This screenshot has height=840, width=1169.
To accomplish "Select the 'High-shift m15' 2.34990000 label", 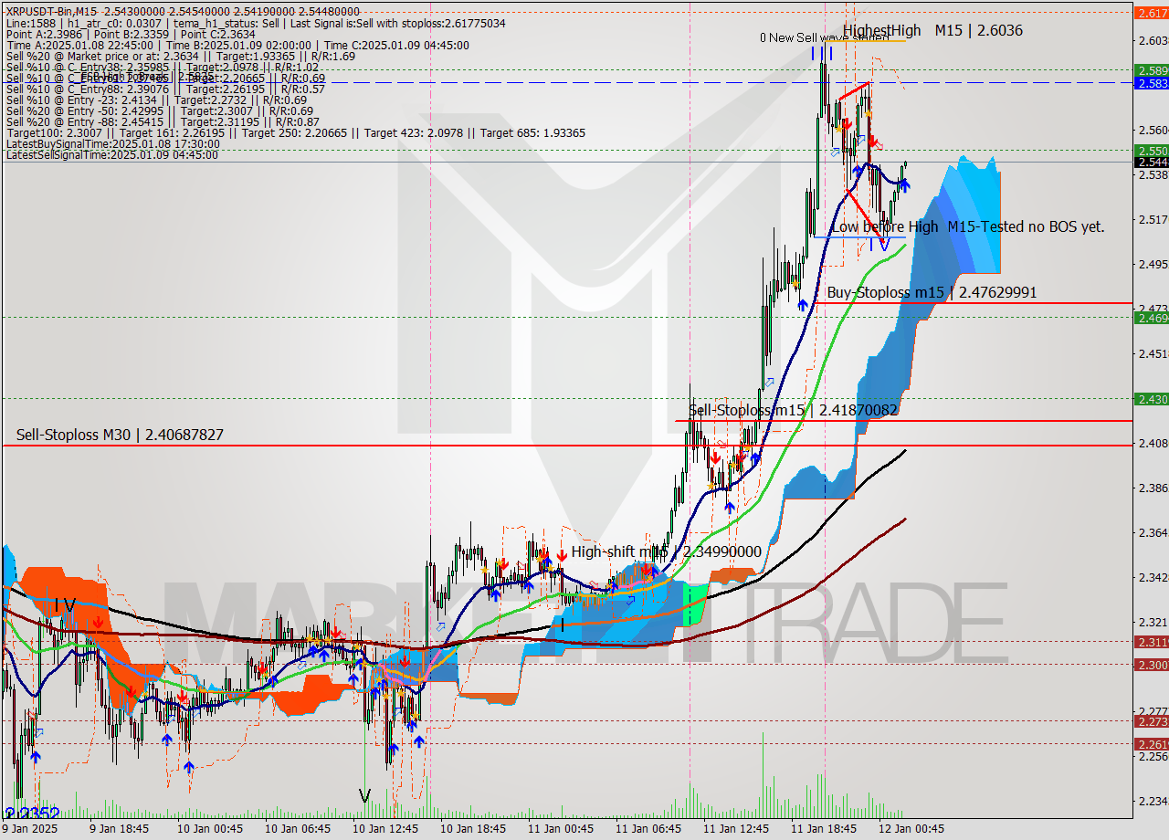I will point(666,551).
